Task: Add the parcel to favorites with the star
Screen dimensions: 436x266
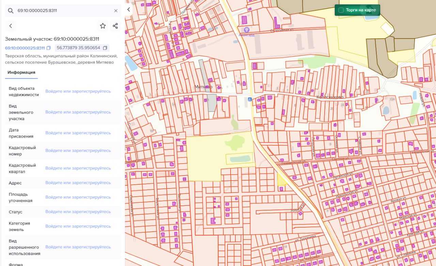Action: [103, 26]
